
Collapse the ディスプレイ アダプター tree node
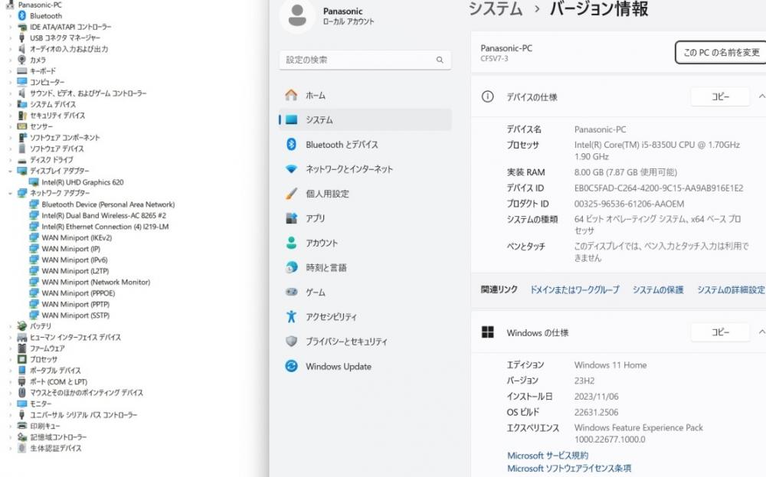coord(10,171)
